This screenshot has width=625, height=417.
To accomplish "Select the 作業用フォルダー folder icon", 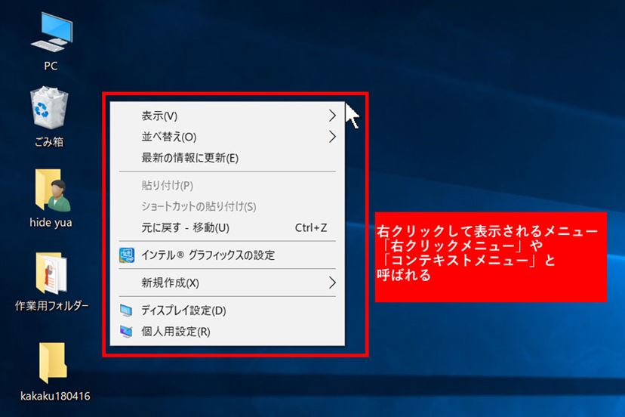I will click(x=51, y=273).
